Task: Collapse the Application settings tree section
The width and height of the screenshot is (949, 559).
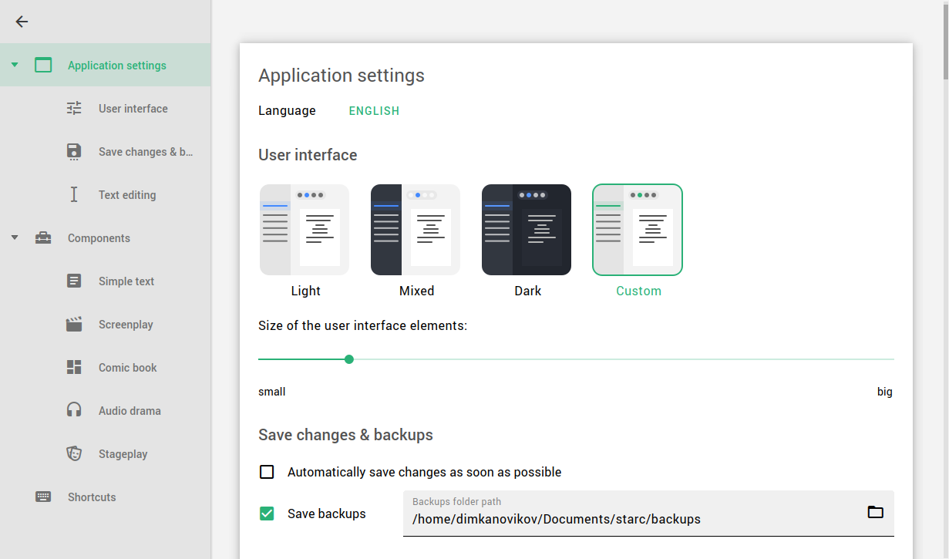Action: 15,65
